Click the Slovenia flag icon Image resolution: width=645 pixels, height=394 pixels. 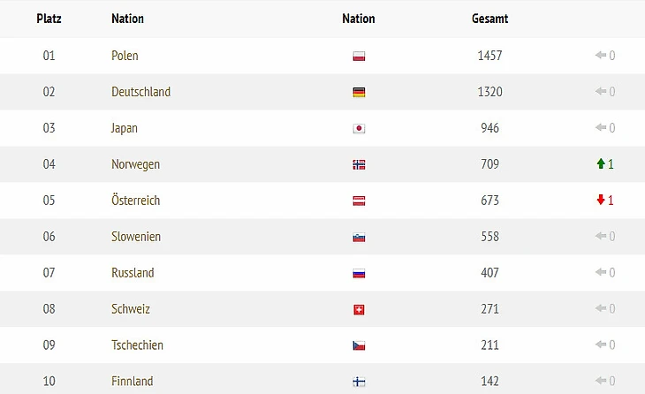click(x=359, y=238)
